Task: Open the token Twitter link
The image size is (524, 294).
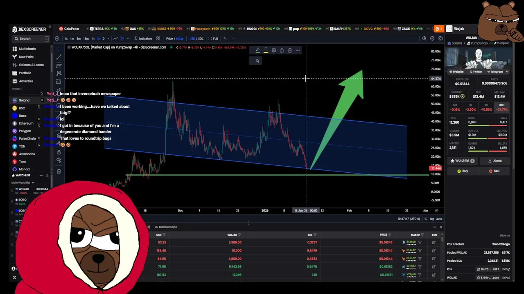Action: (x=476, y=71)
